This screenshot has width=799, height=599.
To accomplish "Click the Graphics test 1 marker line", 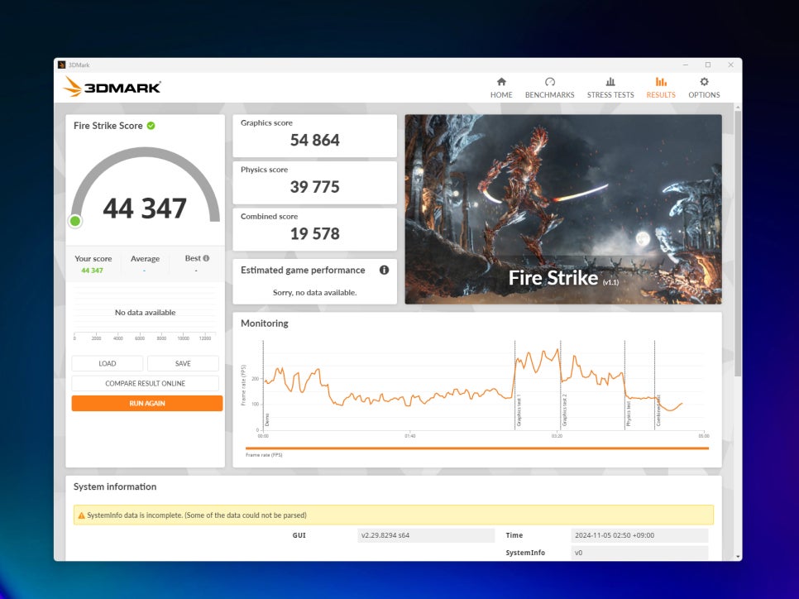I will pyautogui.click(x=514, y=385).
